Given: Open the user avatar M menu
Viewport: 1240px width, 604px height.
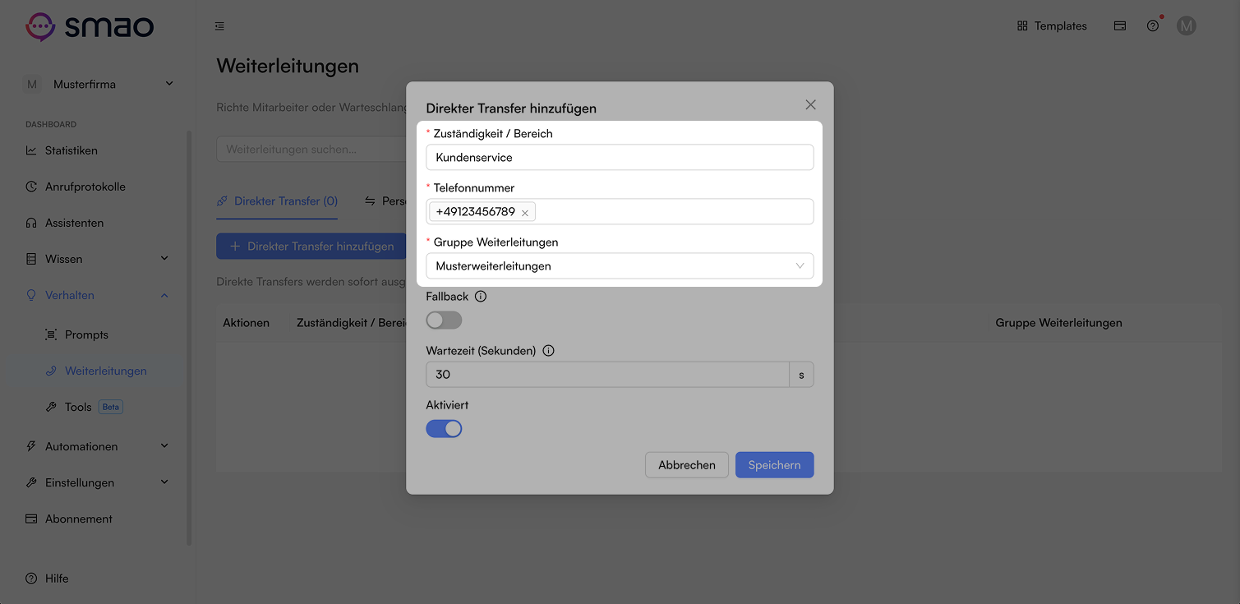Looking at the screenshot, I should click(x=1186, y=26).
